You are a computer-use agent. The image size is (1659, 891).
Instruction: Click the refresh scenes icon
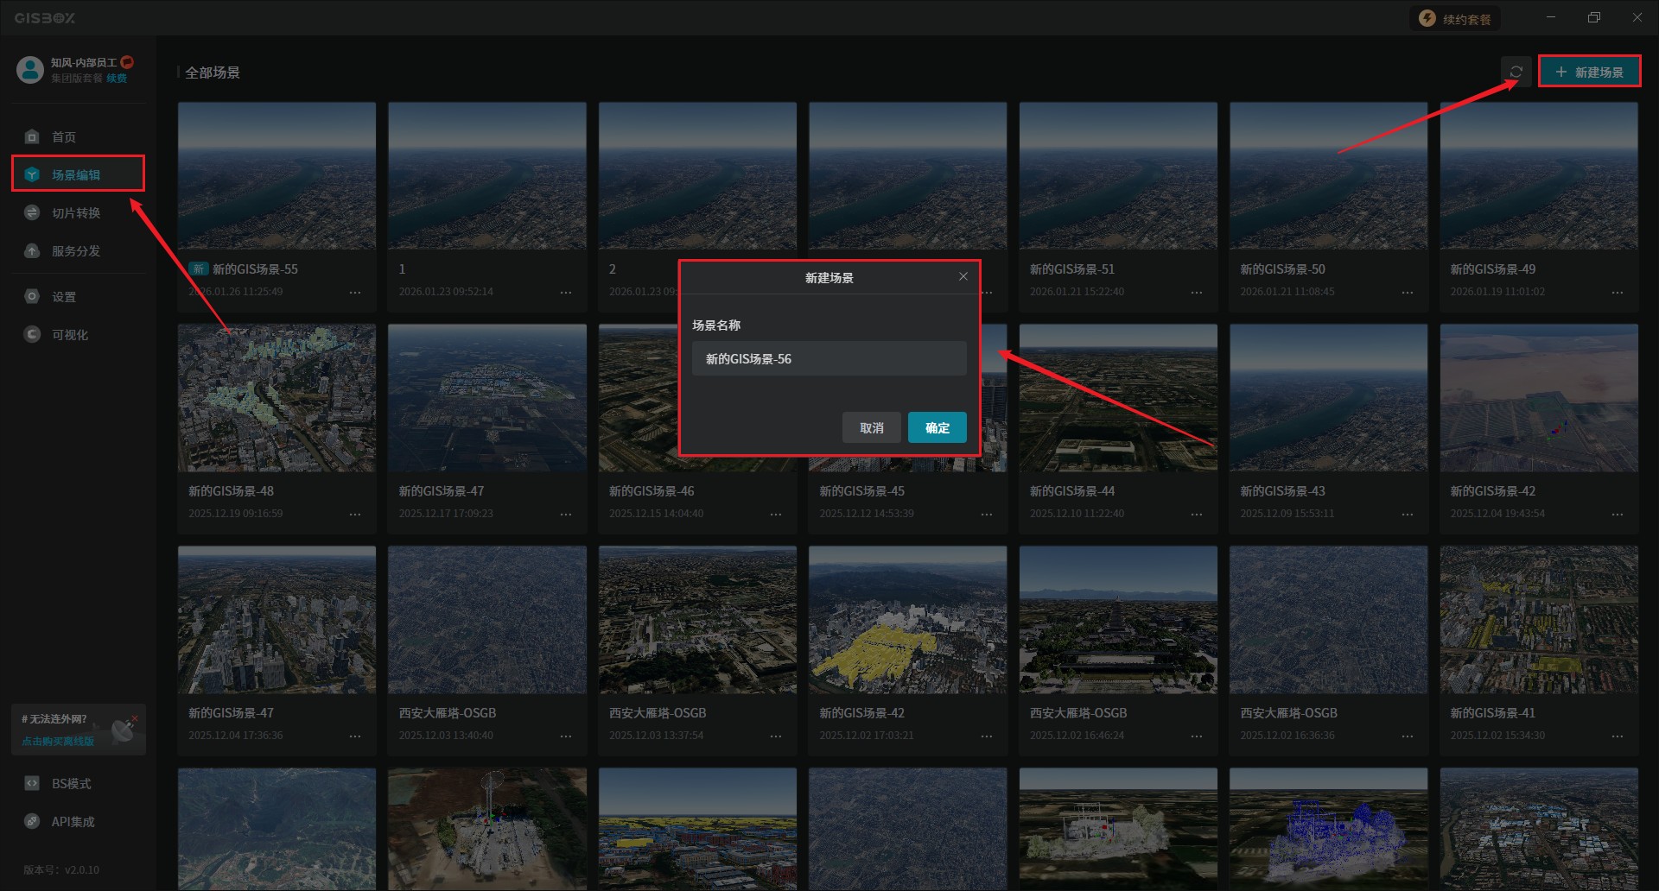tap(1516, 72)
